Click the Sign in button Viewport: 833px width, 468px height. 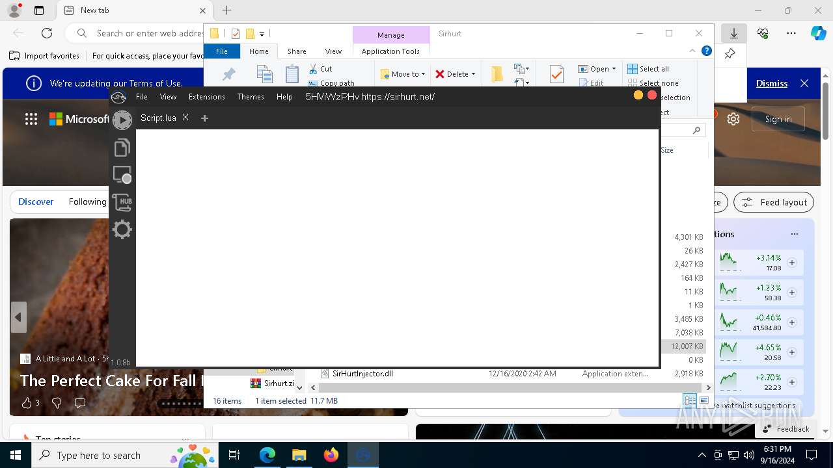point(778,119)
